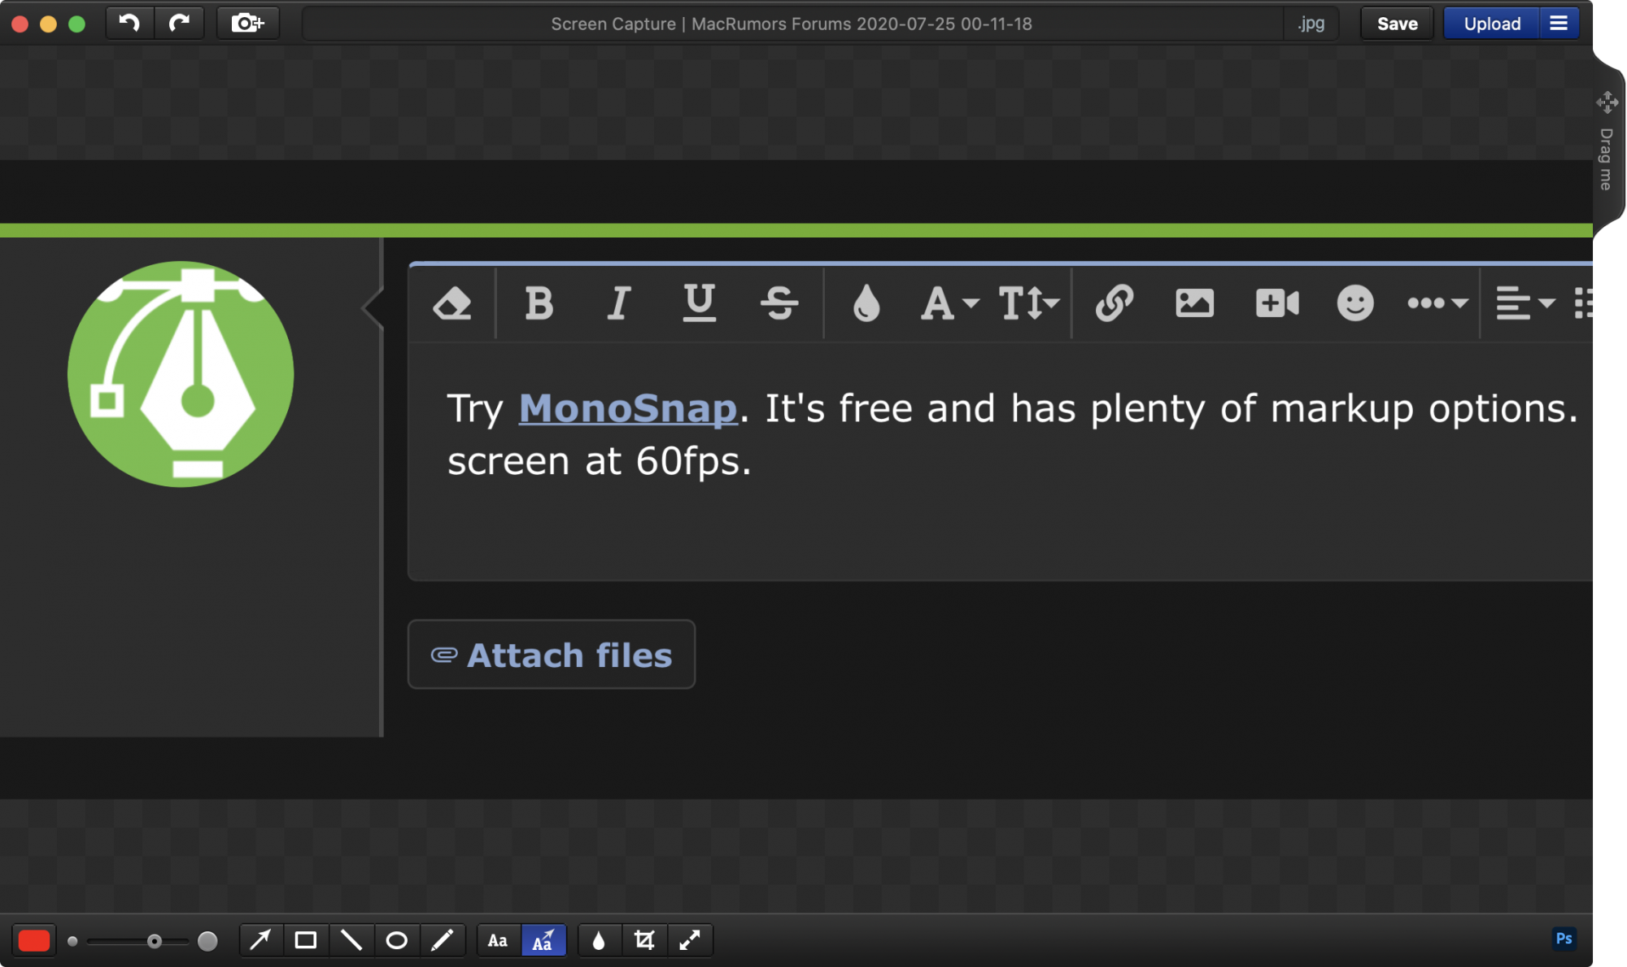Click the insert link chain icon
The height and width of the screenshot is (967, 1627).
point(1114,303)
